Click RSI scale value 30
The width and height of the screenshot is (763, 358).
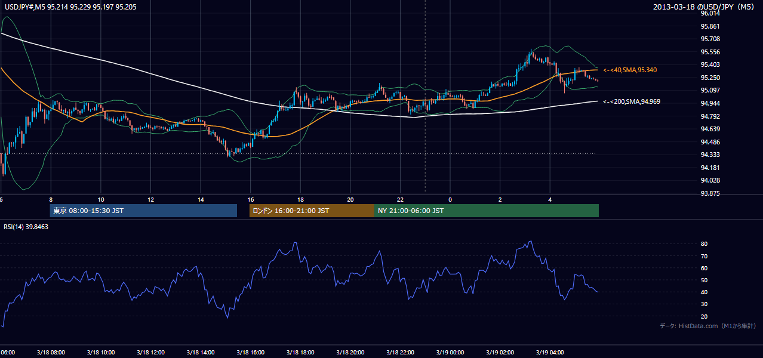pyautogui.click(x=704, y=304)
